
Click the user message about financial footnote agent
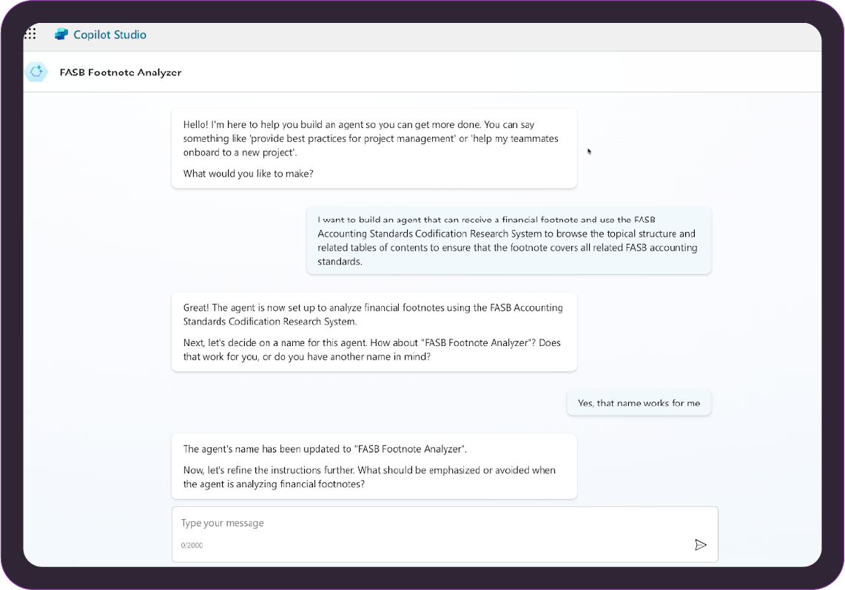pos(509,240)
